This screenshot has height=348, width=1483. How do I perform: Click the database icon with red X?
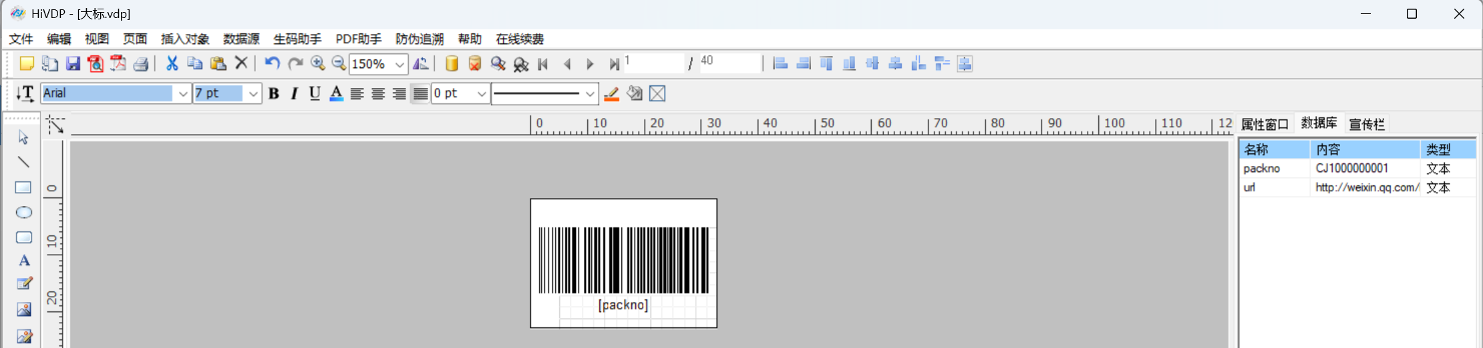click(474, 63)
